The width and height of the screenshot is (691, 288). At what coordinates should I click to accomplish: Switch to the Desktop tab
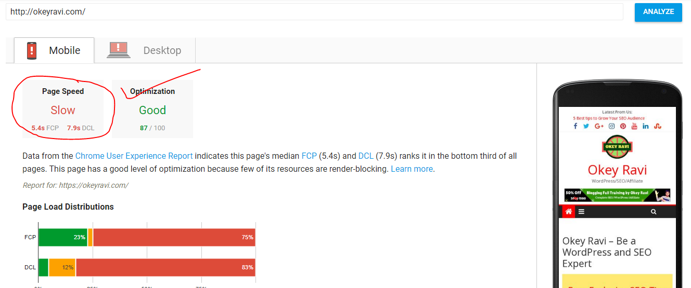click(x=145, y=50)
